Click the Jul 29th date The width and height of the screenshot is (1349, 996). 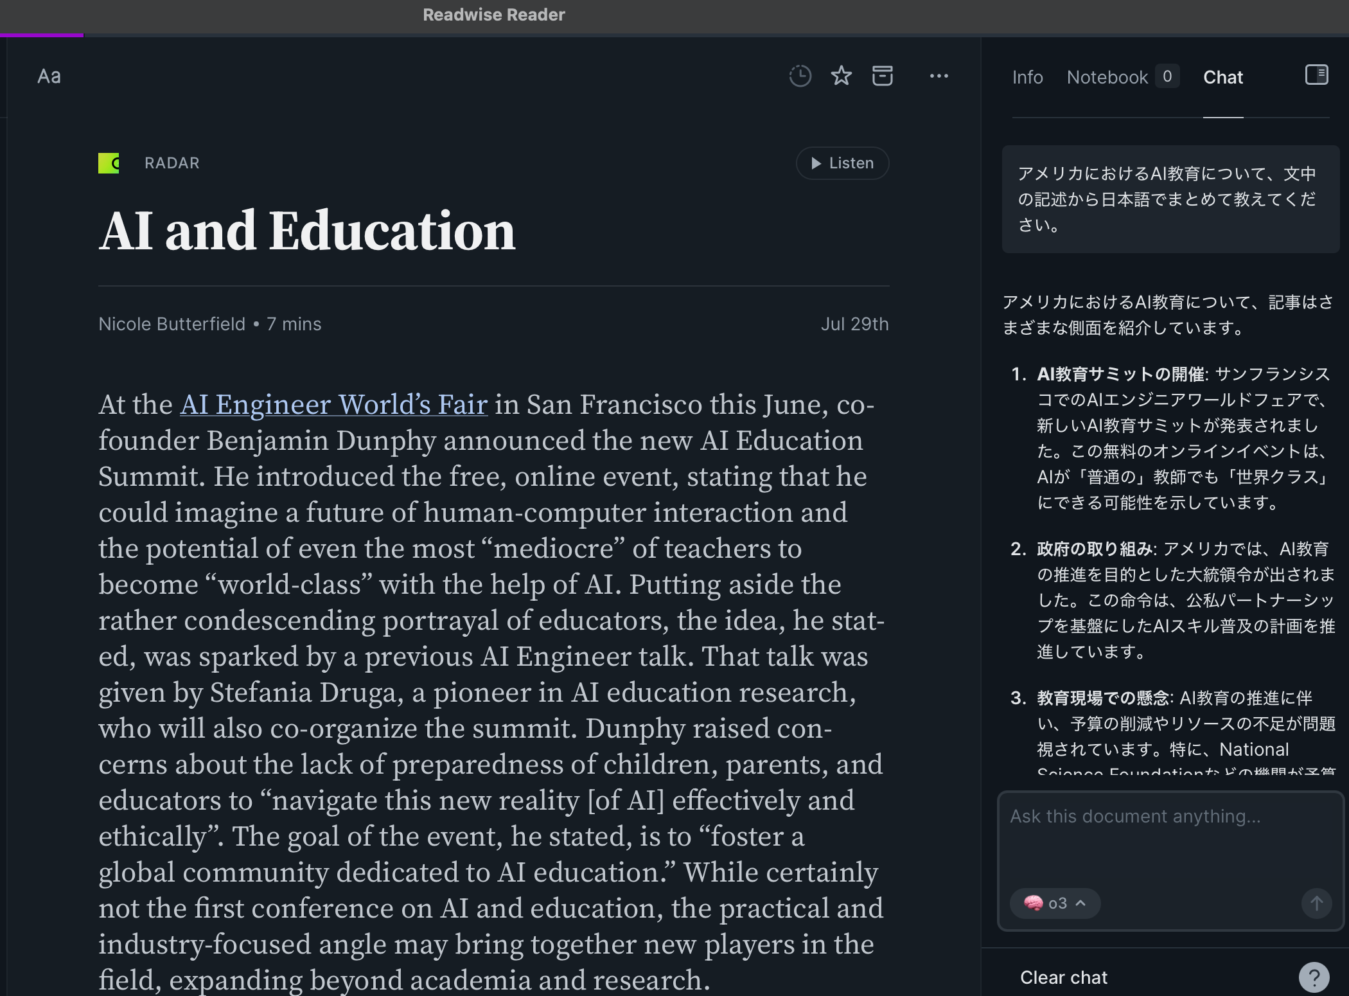tap(854, 324)
